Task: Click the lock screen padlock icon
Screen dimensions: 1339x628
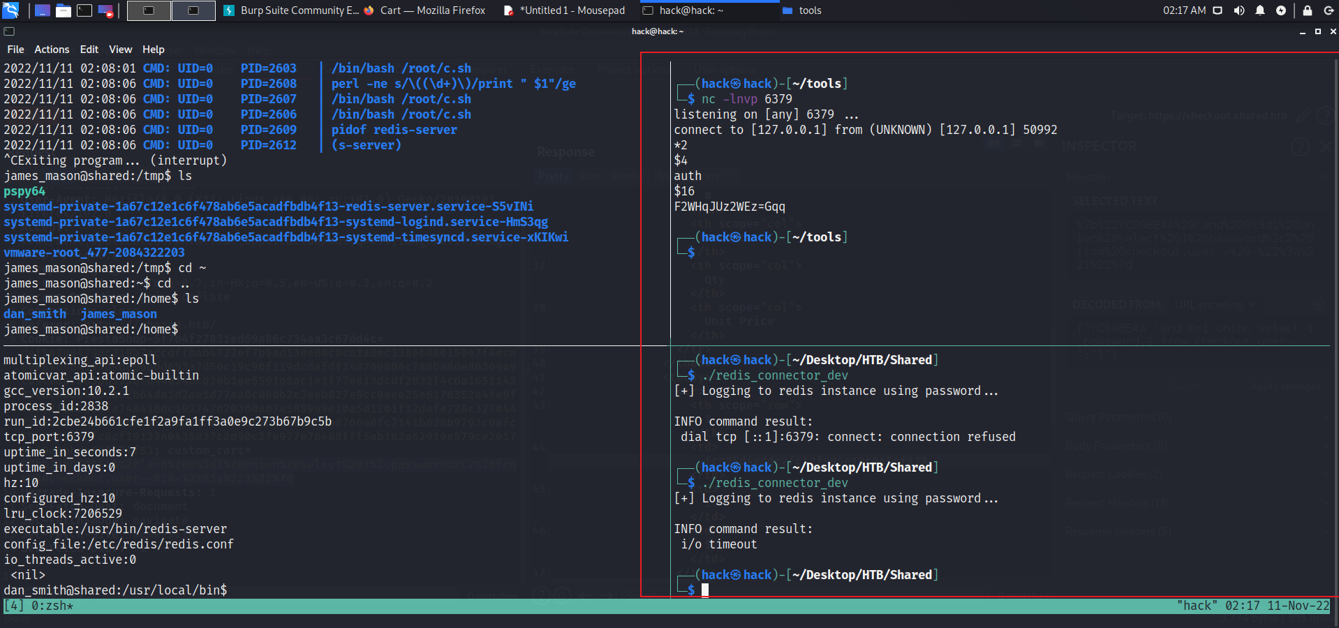Action: [1308, 10]
